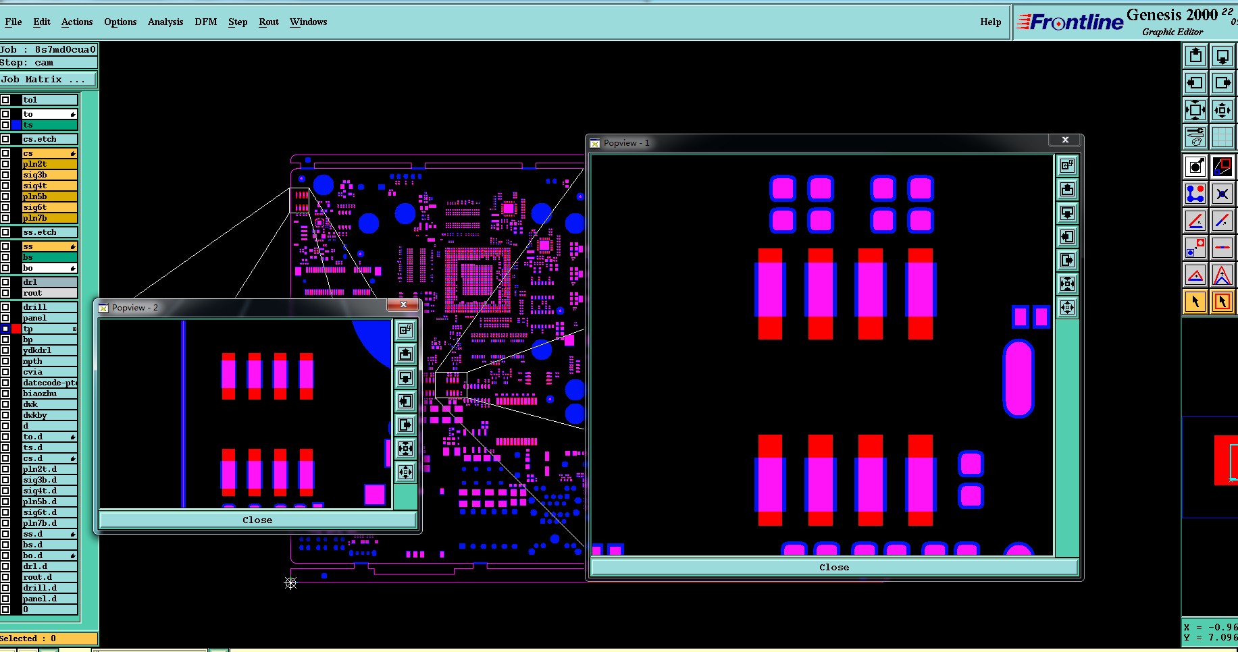Toggle checkbox for layer cs.etch

[5, 139]
